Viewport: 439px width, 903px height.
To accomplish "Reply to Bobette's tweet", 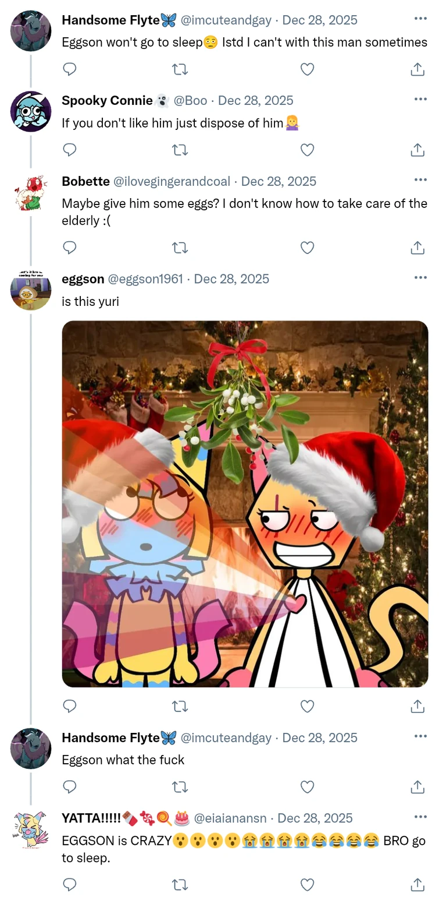I will point(70,248).
